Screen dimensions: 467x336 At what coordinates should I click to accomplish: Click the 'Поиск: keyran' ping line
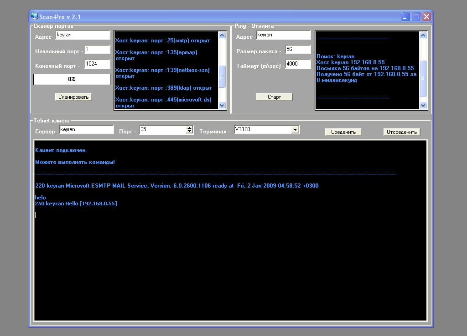pyautogui.click(x=335, y=56)
